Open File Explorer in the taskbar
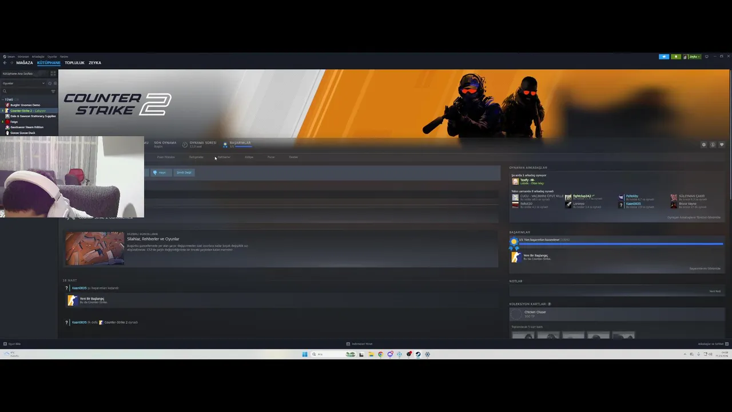Image resolution: width=732 pixels, height=412 pixels. tap(371, 354)
